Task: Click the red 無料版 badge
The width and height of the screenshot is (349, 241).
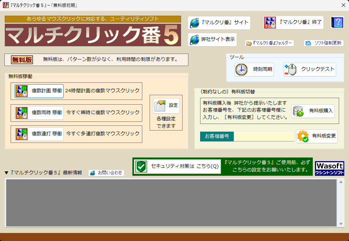Action: pyautogui.click(x=22, y=60)
